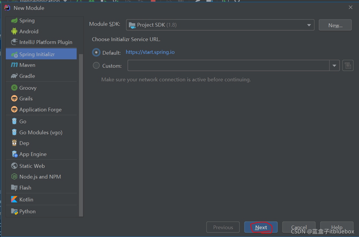Click the Static Web globe icon
Viewport: 359px width, 237px height.
coord(14,166)
